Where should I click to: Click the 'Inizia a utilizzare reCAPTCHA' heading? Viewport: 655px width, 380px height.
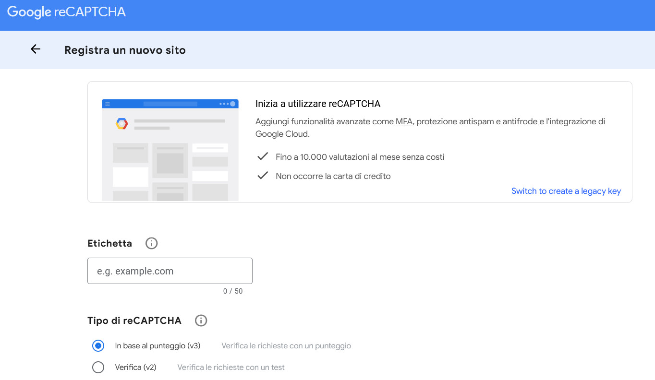click(x=317, y=104)
